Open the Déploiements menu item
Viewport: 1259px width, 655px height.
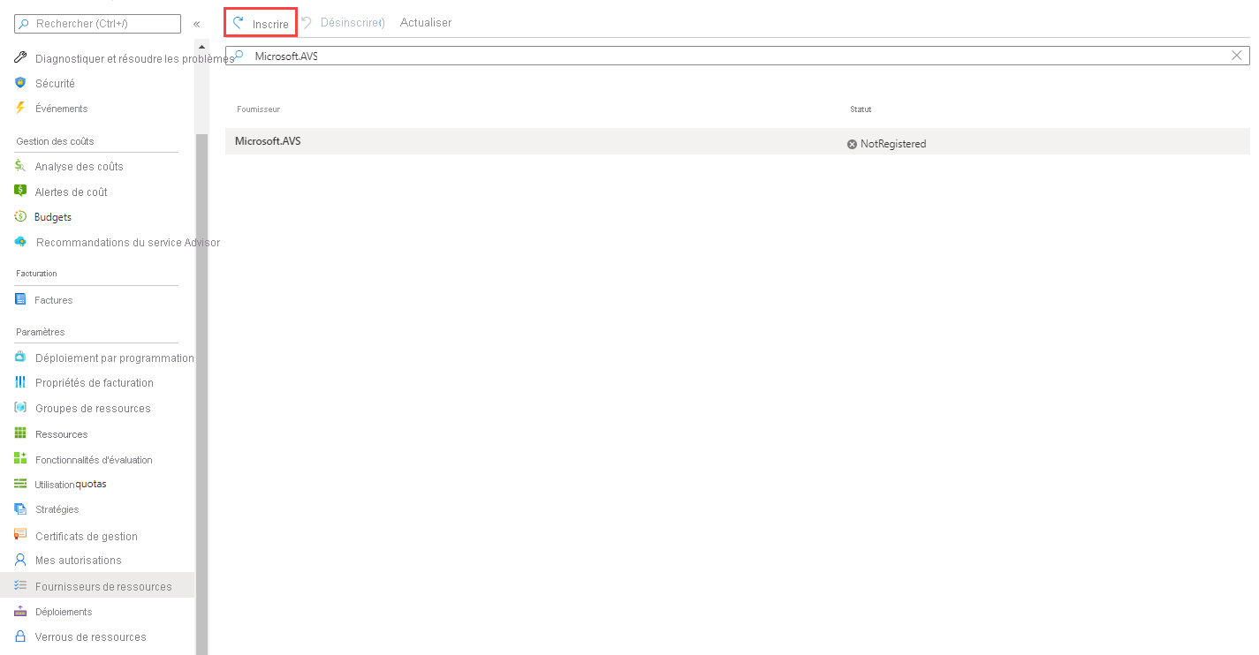tap(64, 612)
